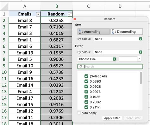
Task: Uncheck the (Select All) checkbox
Action: click(x=86, y=76)
